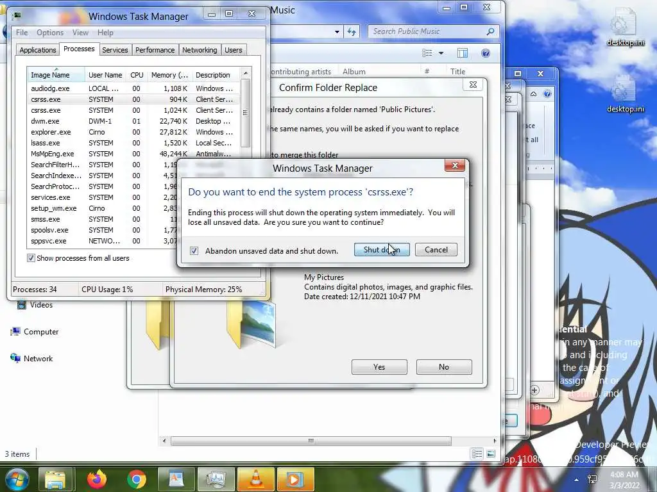Image resolution: width=657 pixels, height=492 pixels.
Task: Click the search magnifier icon in Explorer
Action: [x=490, y=31]
